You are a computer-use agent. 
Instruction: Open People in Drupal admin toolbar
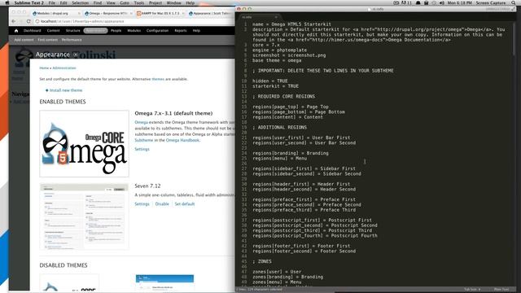(x=116, y=31)
